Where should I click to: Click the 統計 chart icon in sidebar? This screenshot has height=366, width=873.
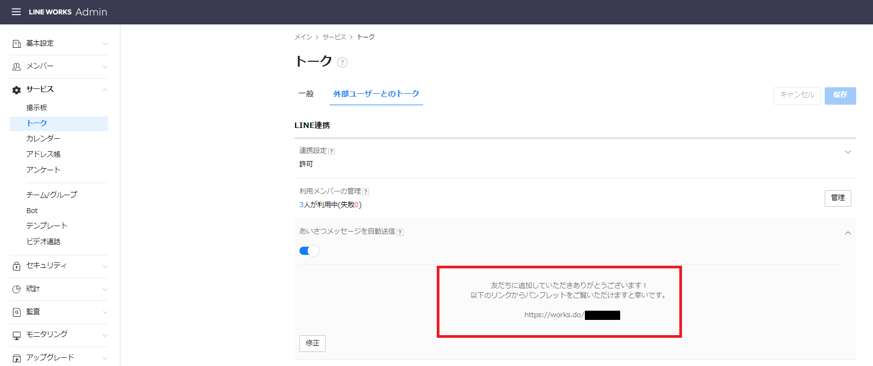coord(17,289)
